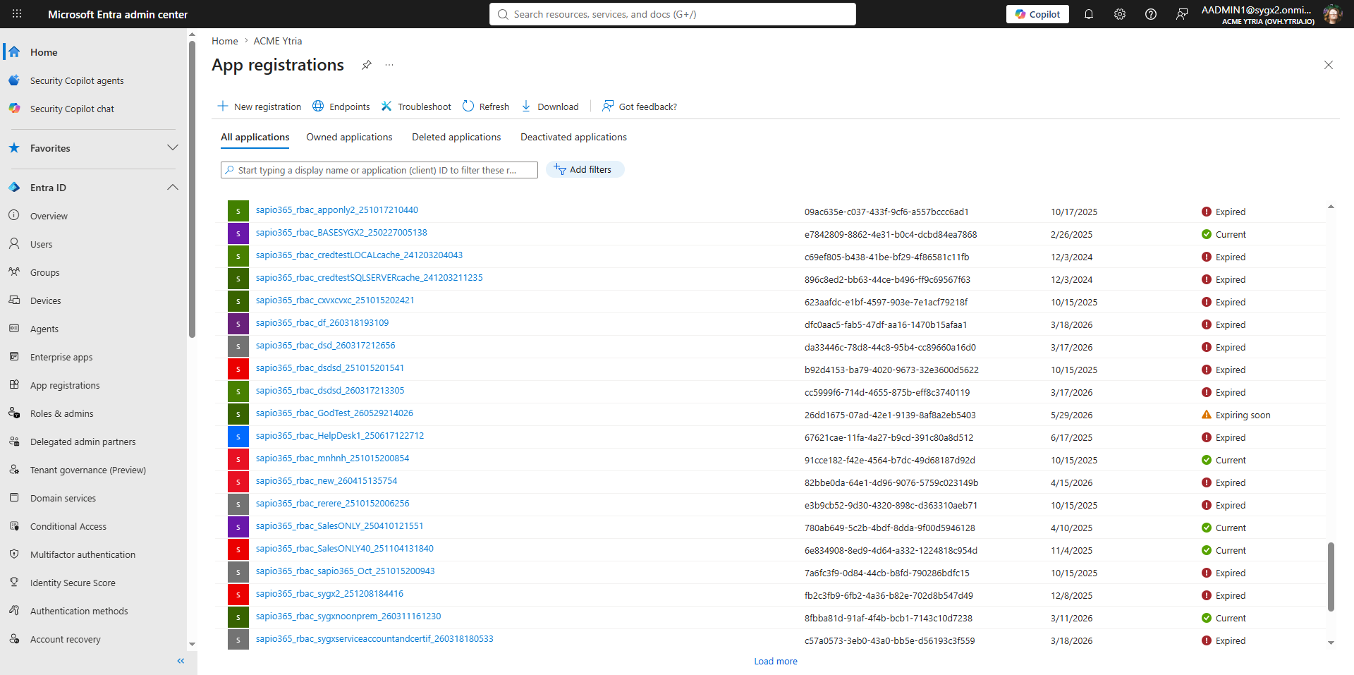
Task: Click the application list scrollbar thumb
Action: point(1331,576)
